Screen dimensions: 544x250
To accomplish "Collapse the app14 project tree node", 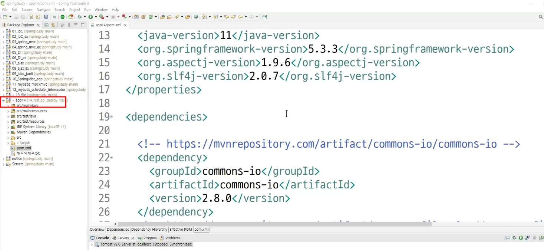I will 3,100.
